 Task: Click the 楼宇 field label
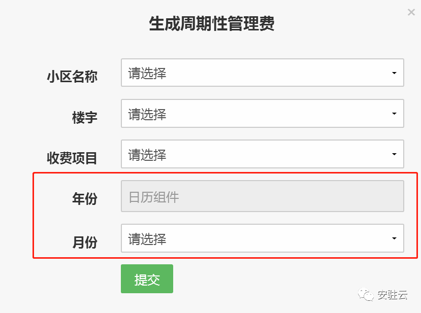pos(85,117)
